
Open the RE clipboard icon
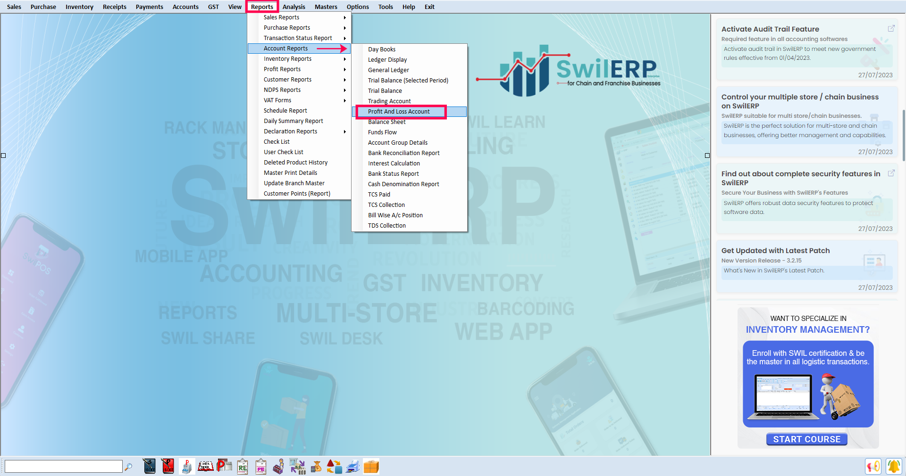tap(243, 466)
